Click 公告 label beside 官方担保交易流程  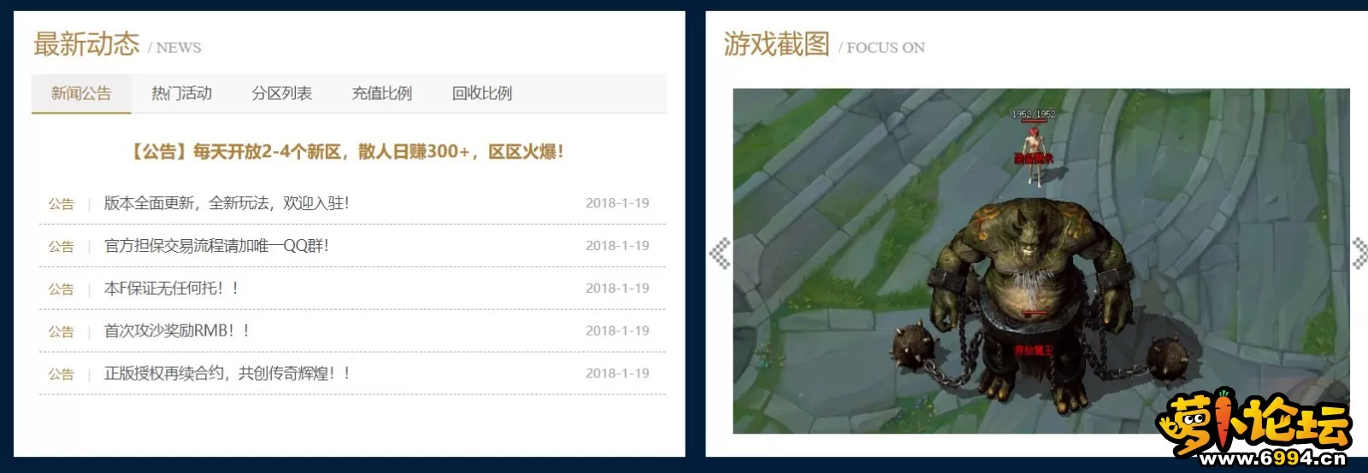[61, 247]
